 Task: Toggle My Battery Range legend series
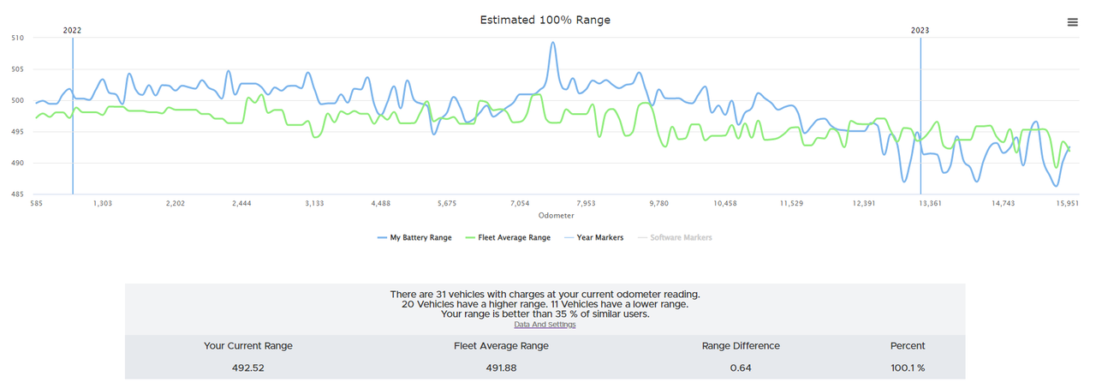[x=414, y=237]
